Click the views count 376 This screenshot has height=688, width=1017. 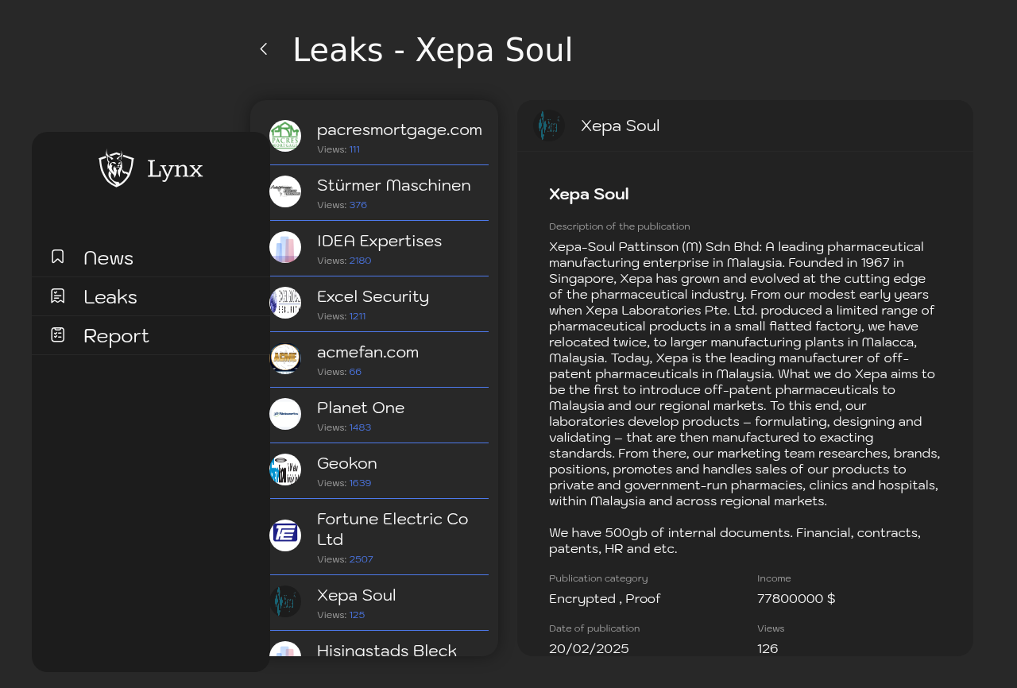coord(358,205)
